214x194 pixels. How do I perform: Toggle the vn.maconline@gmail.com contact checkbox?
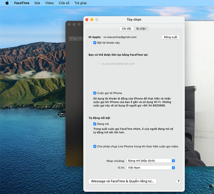[x=98, y=64]
